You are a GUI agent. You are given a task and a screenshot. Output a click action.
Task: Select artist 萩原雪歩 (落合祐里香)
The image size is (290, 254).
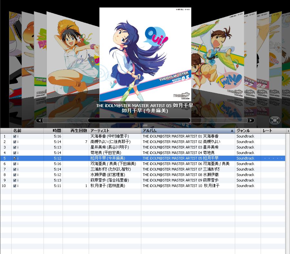tap(110, 180)
